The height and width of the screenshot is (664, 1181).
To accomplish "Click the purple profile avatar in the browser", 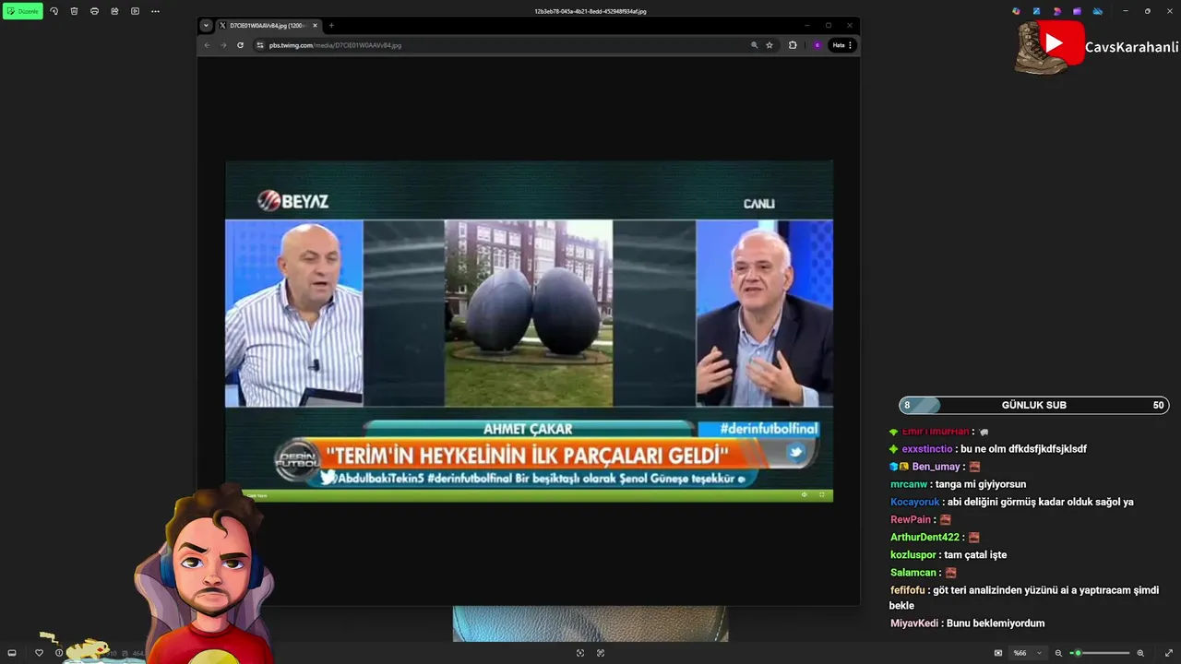I will 817,45.
